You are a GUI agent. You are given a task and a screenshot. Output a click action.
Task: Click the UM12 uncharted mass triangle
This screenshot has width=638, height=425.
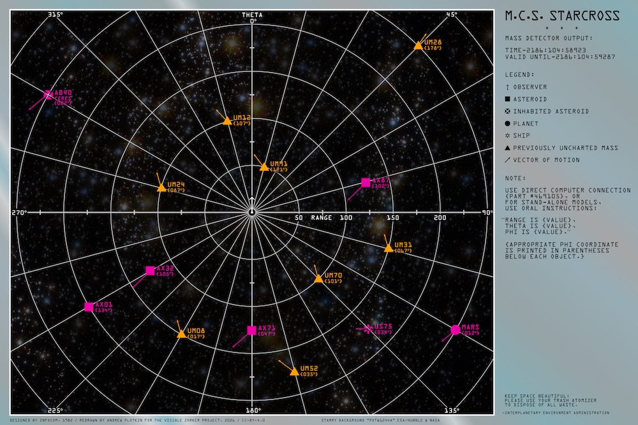pyautogui.click(x=228, y=120)
